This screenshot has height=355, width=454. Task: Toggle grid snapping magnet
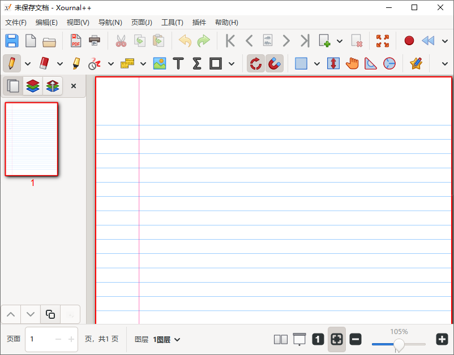point(275,63)
